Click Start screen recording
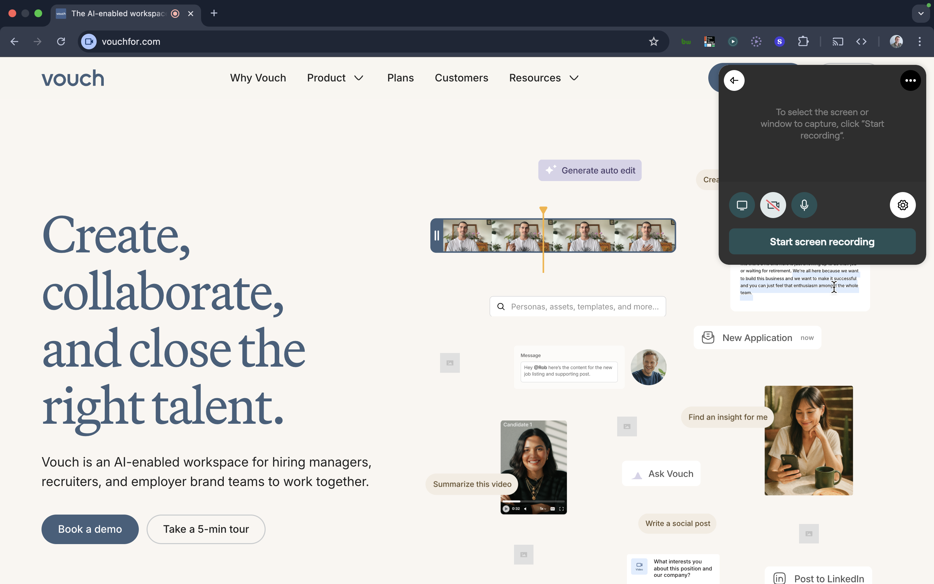The width and height of the screenshot is (934, 584). [x=822, y=241]
